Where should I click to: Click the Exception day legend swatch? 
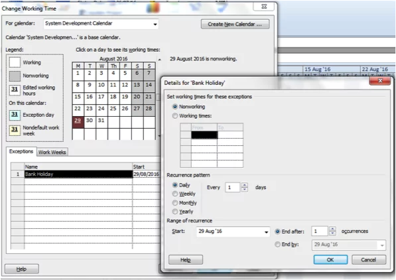15,115
